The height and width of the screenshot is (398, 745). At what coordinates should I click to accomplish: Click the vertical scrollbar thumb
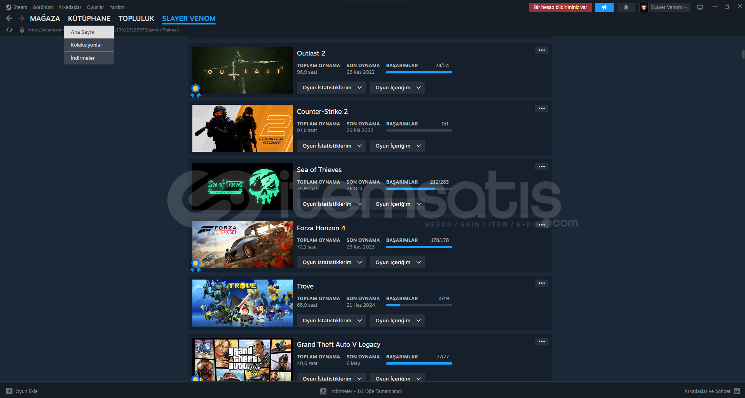[743, 54]
